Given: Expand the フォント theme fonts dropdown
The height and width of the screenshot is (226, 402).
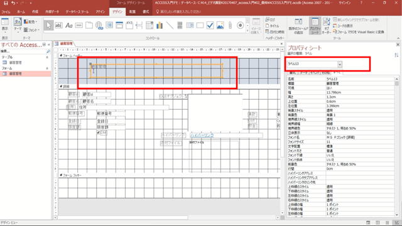Looking at the screenshot, I should click(31, 30).
